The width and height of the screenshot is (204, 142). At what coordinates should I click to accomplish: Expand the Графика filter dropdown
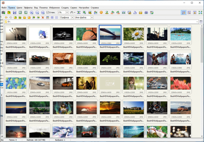coord(72,18)
